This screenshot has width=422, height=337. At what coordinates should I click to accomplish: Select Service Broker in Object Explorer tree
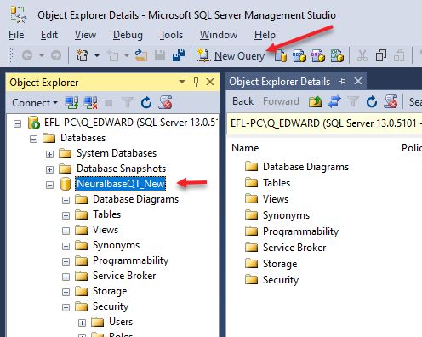124,276
